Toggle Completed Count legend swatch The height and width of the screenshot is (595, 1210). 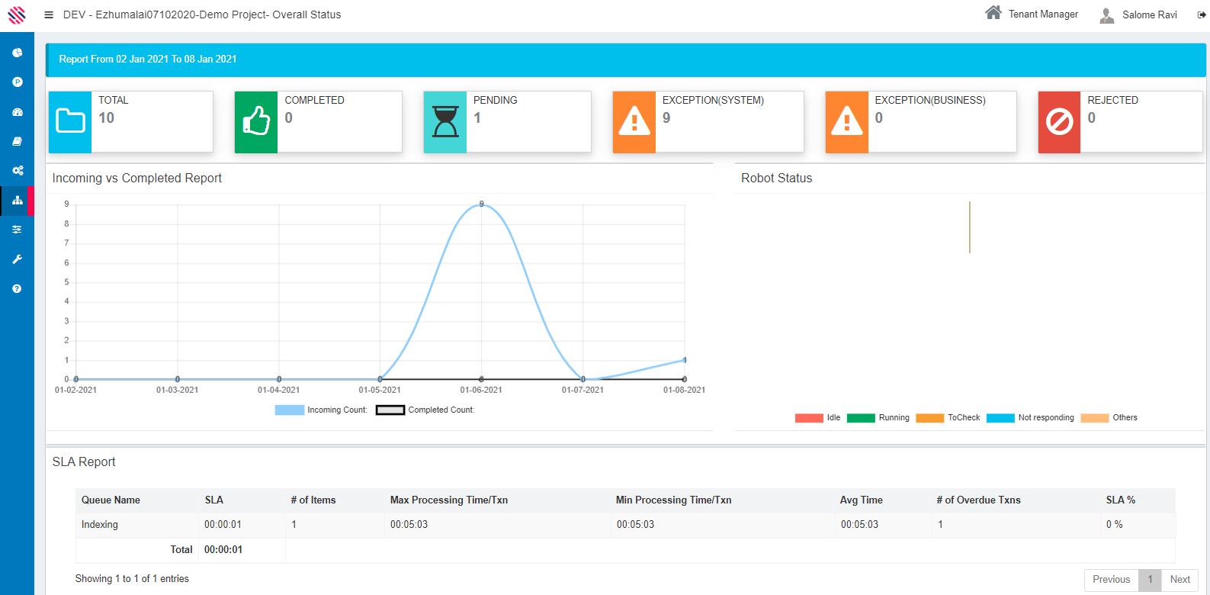pos(390,410)
